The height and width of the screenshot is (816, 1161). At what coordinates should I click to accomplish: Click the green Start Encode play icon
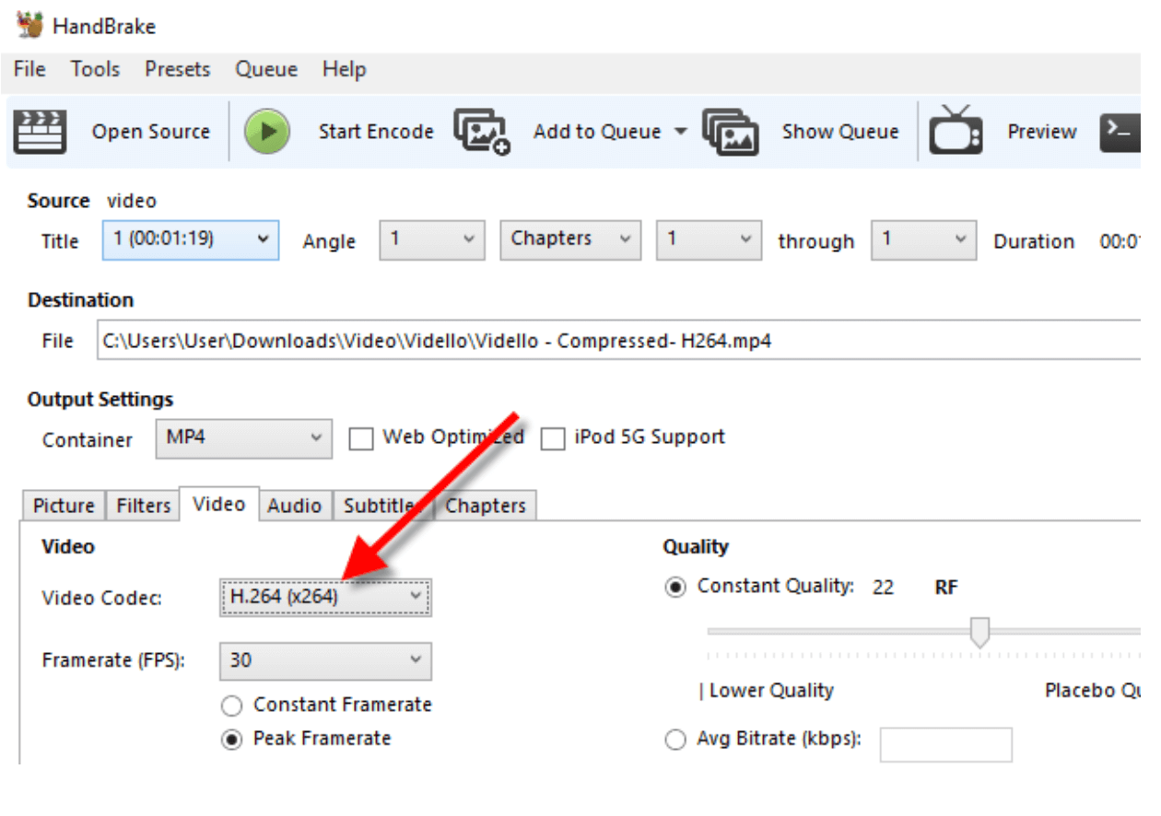(267, 132)
